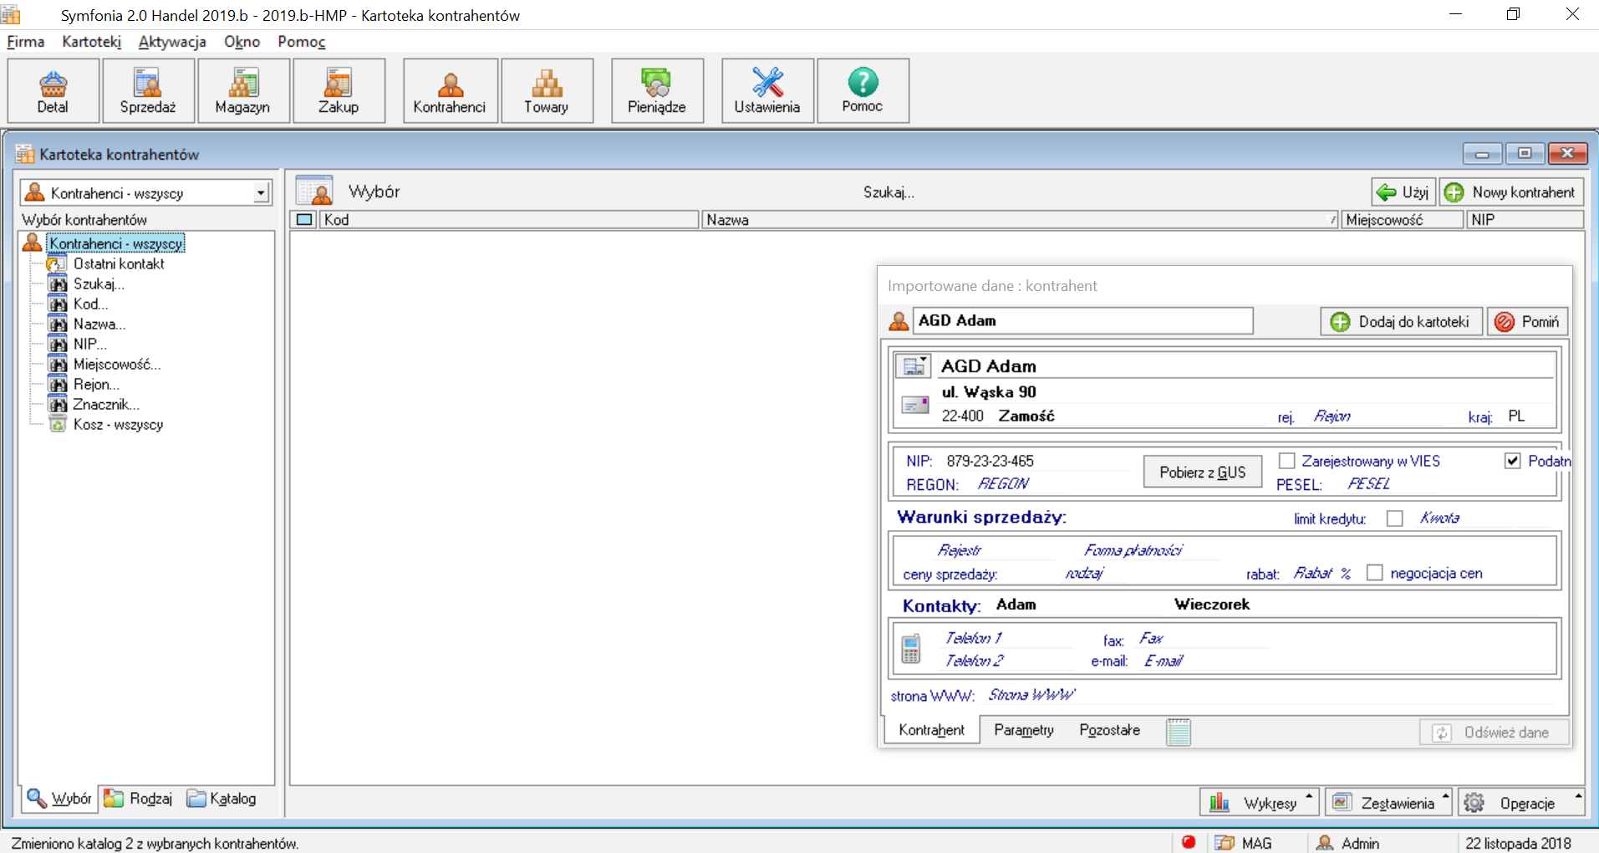The width and height of the screenshot is (1599, 853).
Task: Open the Wykresy dropdown menu
Action: 1260,802
